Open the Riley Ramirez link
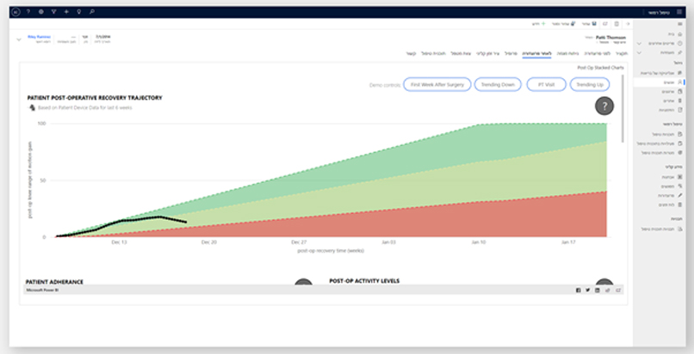694x354 pixels. coord(40,38)
